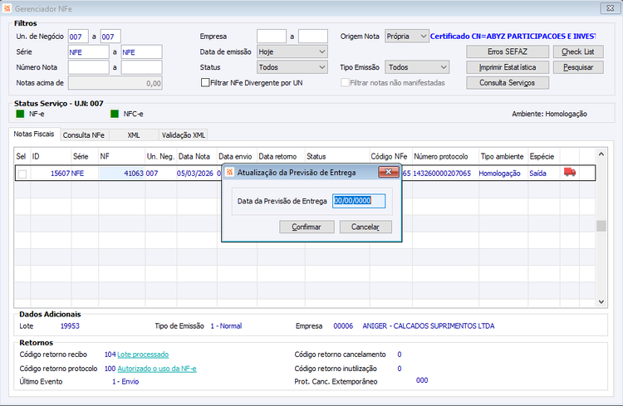Click the first Série field

click(88, 52)
